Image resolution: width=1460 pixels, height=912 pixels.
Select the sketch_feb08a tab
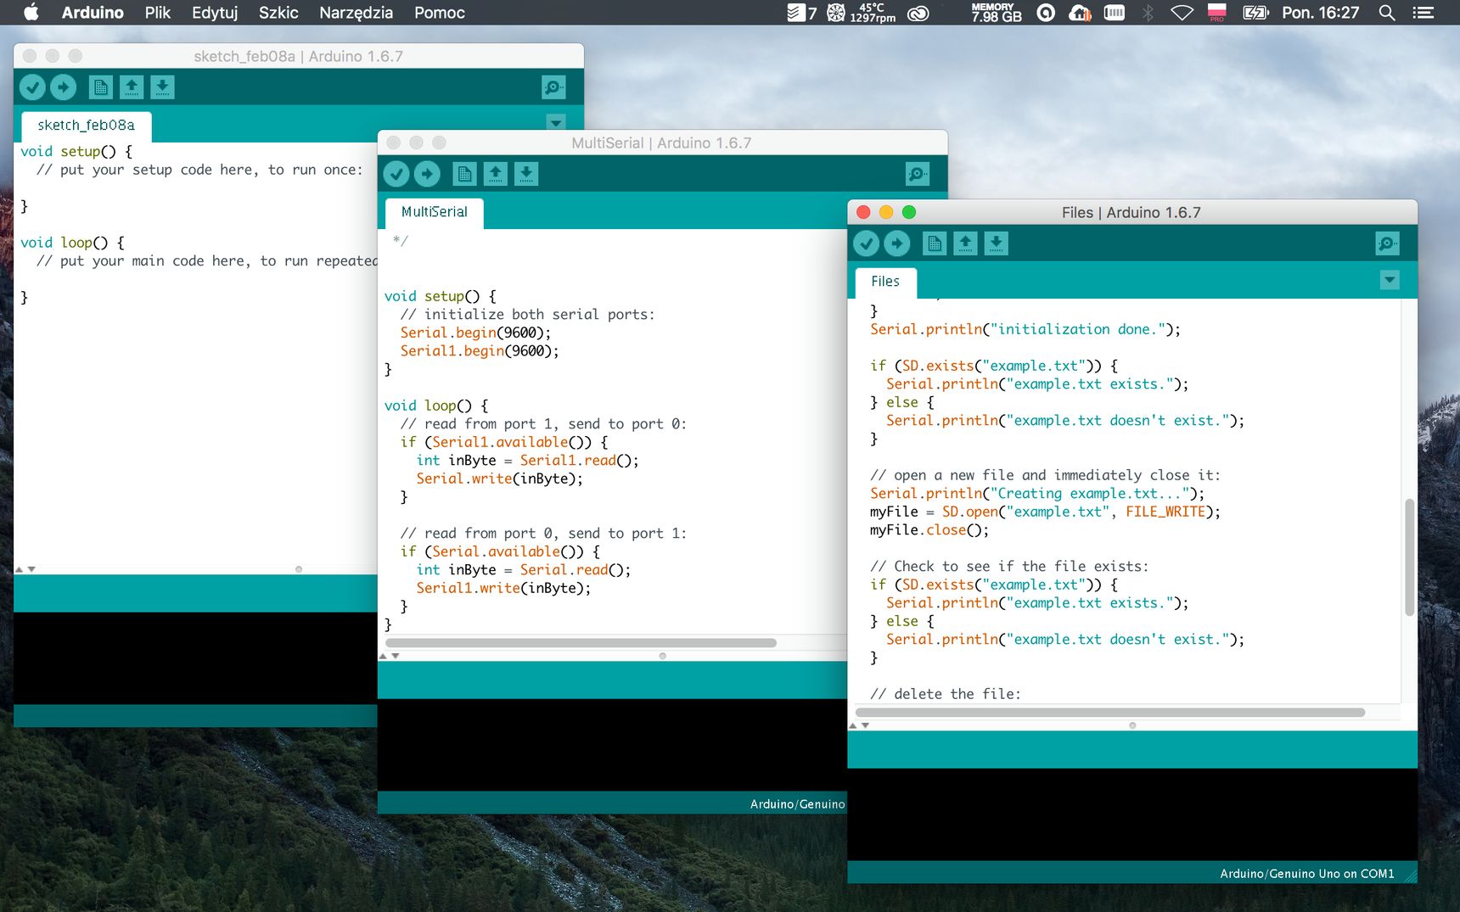pos(86,126)
